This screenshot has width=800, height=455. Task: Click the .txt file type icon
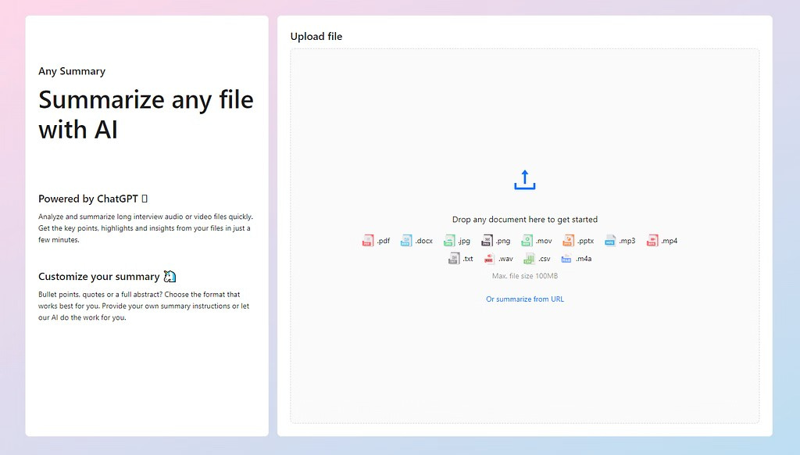pyautogui.click(x=454, y=259)
